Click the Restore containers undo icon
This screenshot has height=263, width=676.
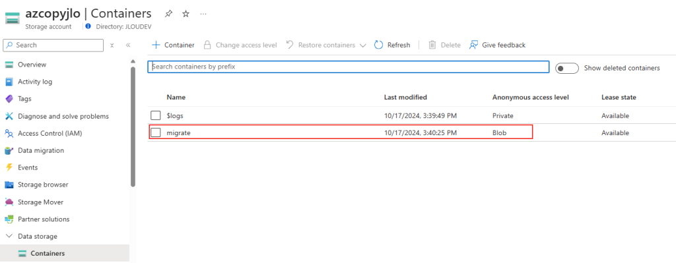point(290,45)
